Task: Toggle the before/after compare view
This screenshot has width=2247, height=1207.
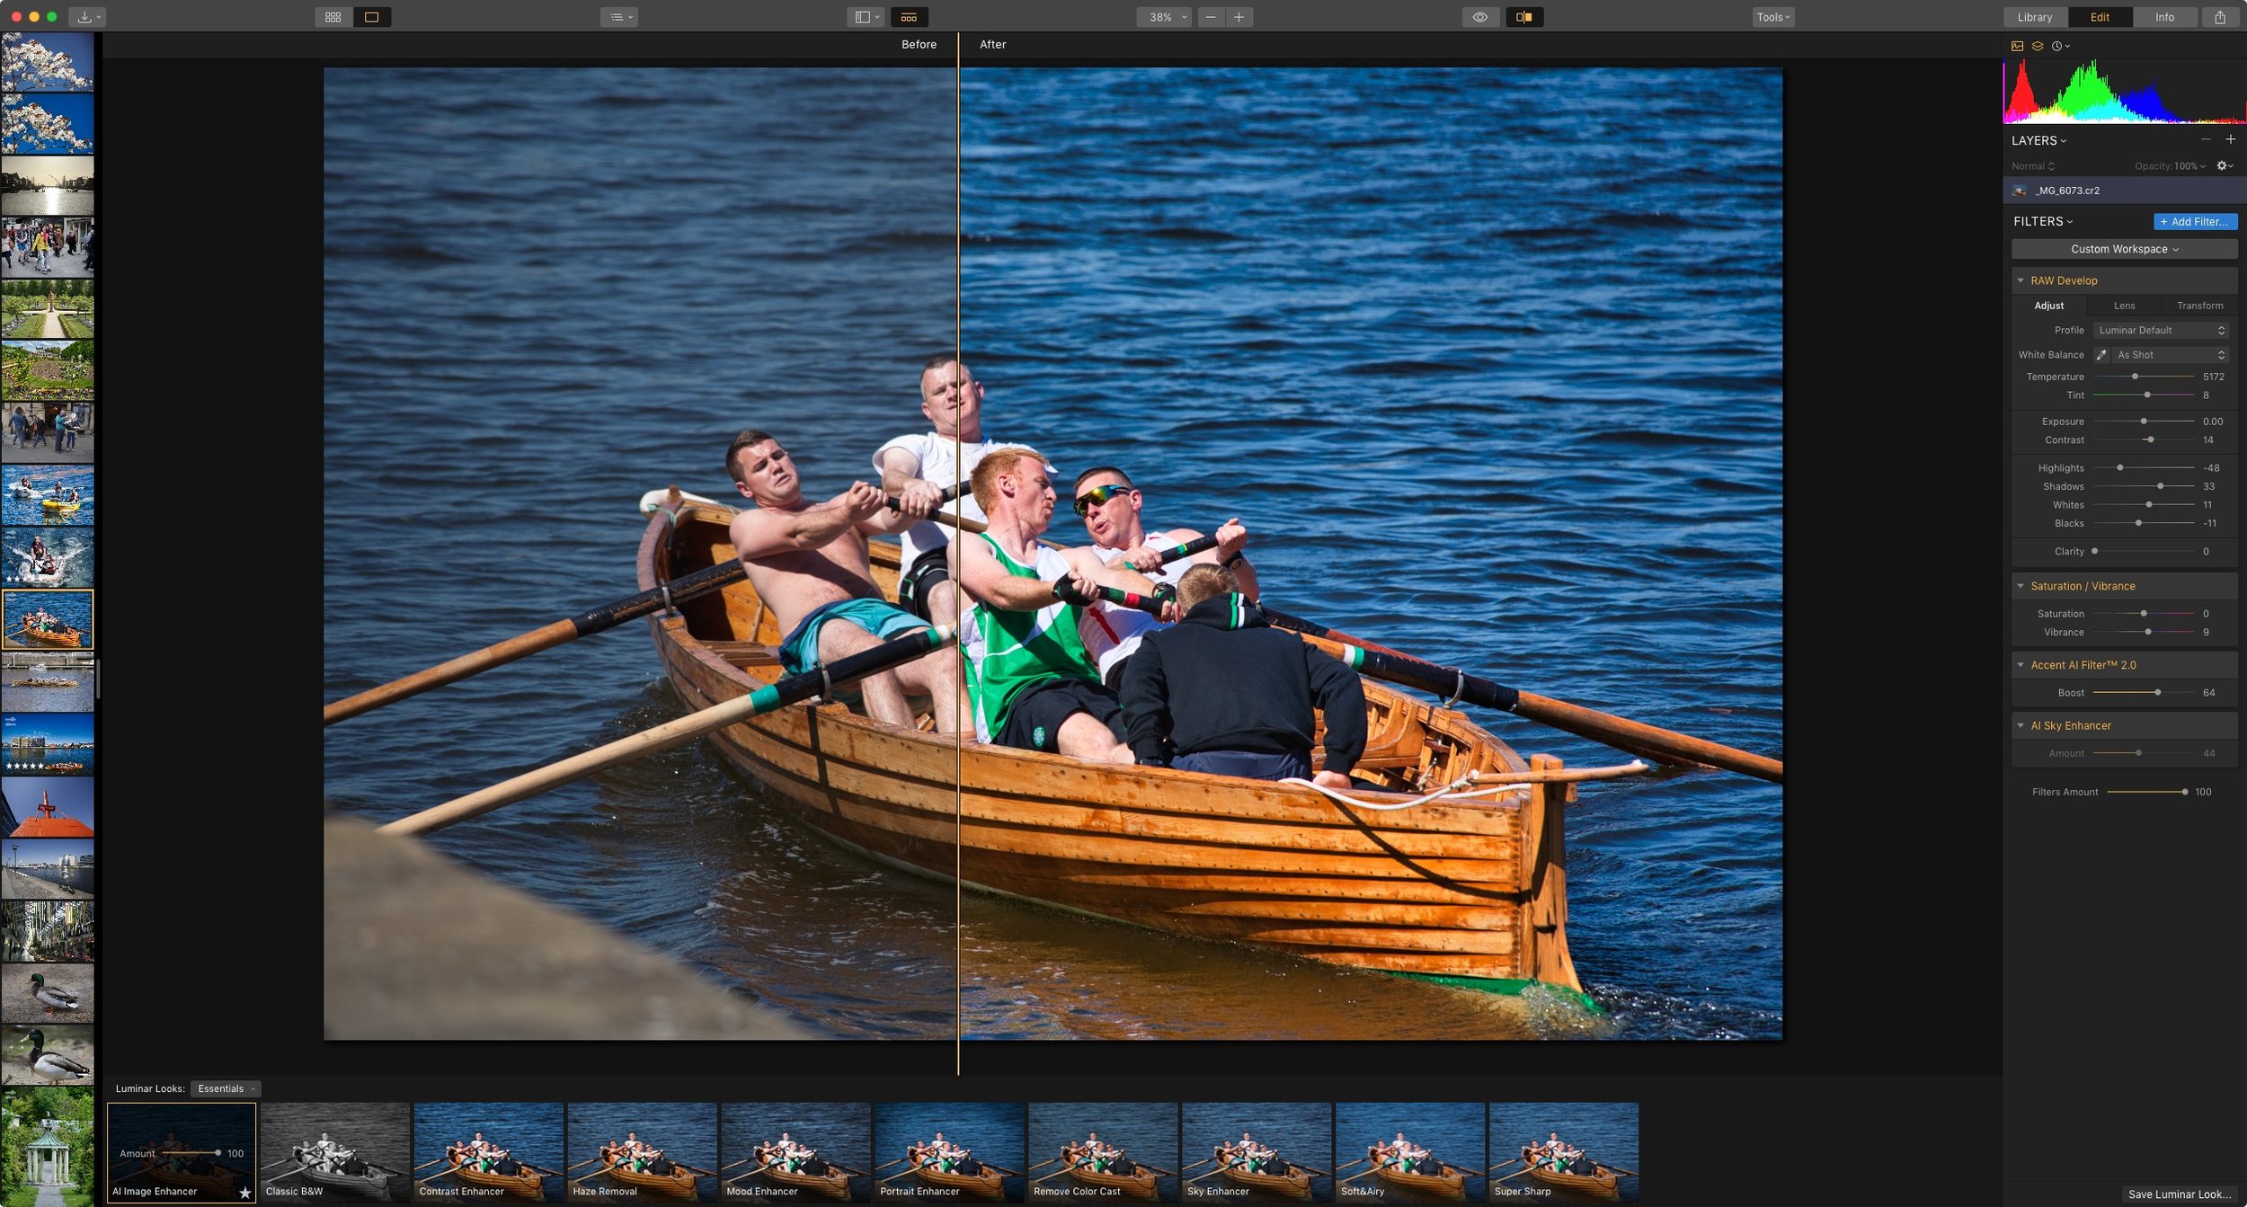Action: [1524, 17]
